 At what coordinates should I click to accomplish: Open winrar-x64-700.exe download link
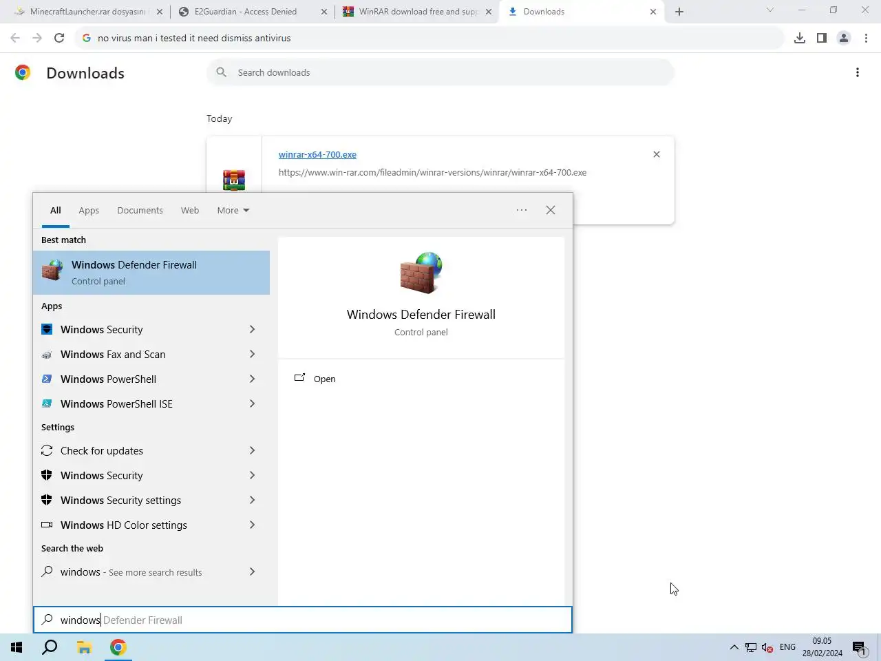pos(317,155)
